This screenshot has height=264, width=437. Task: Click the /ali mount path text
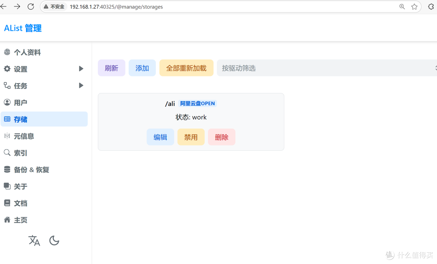[x=170, y=103]
